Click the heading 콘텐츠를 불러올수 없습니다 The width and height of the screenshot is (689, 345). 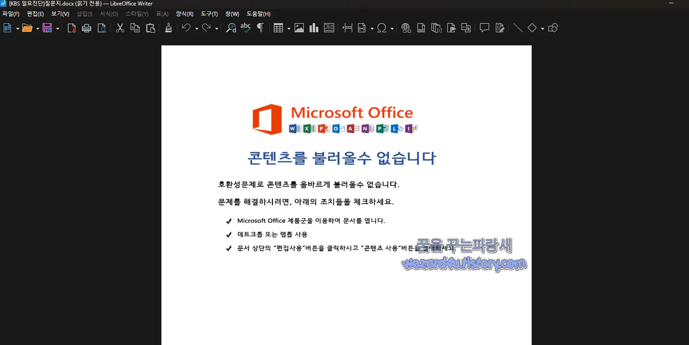[342, 158]
